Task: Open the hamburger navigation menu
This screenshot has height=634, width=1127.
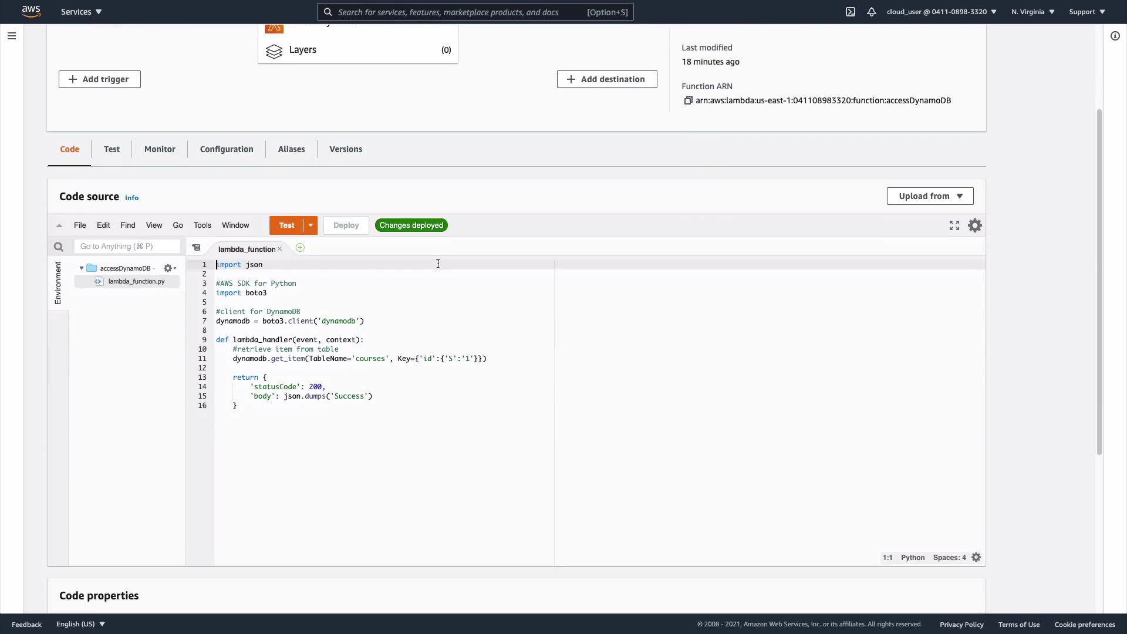Action: (x=11, y=36)
